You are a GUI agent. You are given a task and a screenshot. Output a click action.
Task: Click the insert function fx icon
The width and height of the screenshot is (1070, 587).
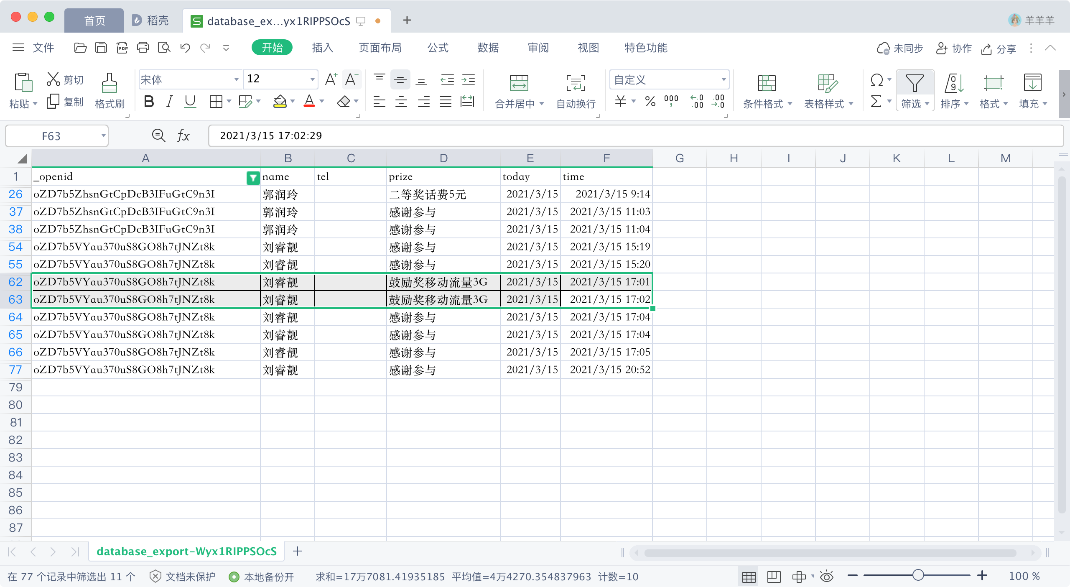(183, 136)
